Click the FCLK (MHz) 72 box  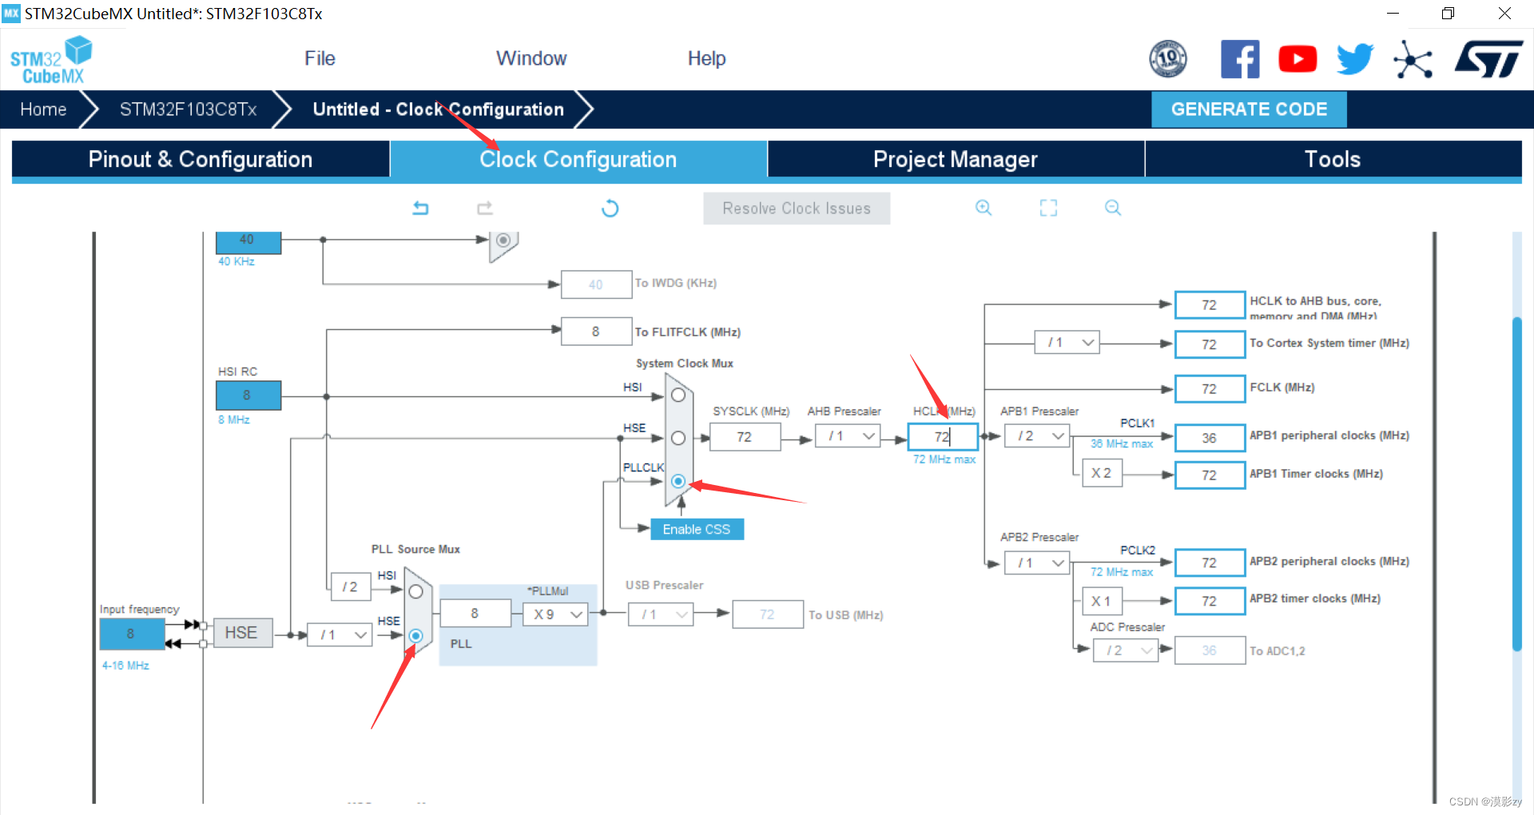coord(1210,389)
